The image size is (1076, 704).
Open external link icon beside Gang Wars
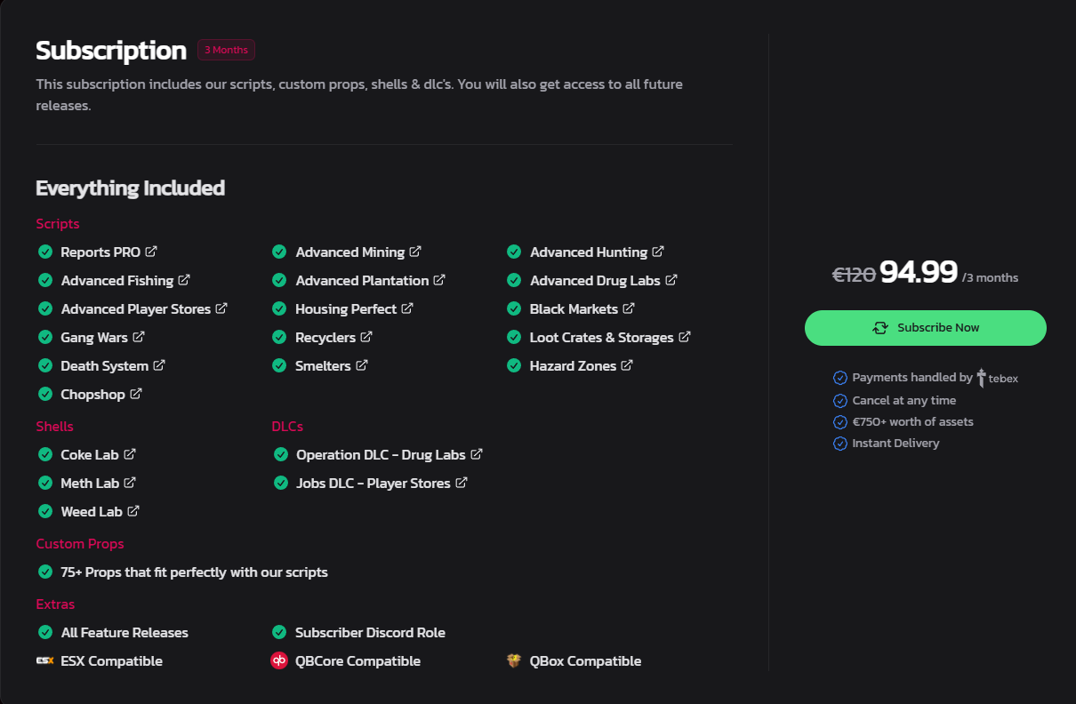pos(139,337)
